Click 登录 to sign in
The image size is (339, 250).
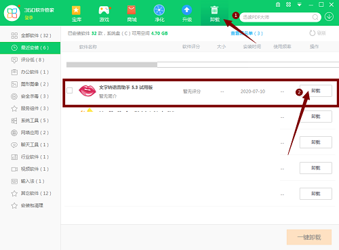[x=28, y=18]
